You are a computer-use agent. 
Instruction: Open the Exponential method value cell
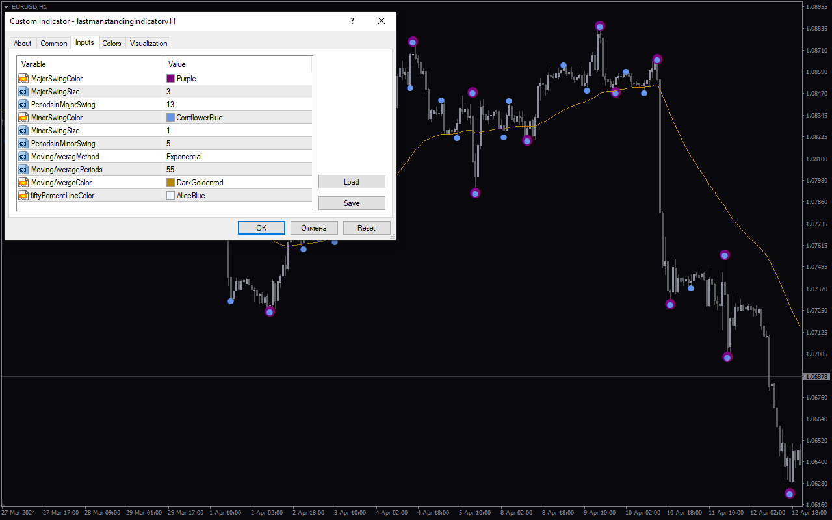coord(239,157)
